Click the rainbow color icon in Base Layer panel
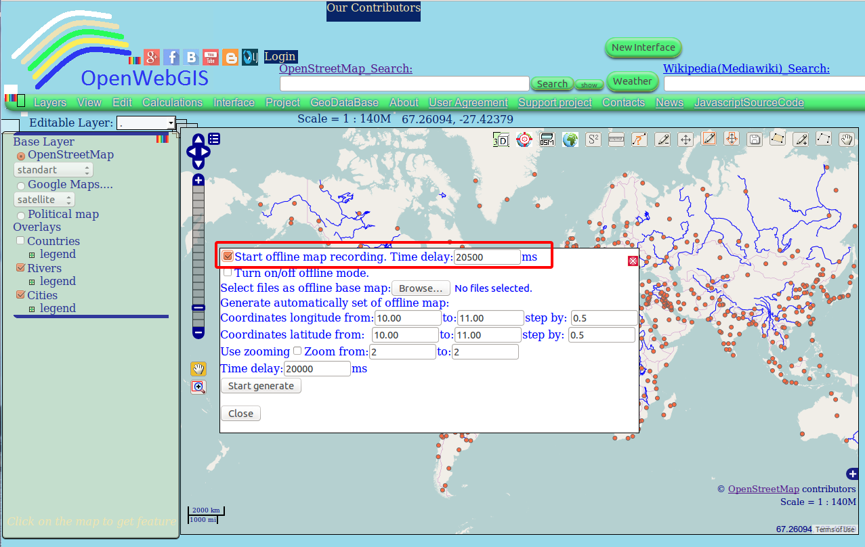This screenshot has height=547, width=865. [162, 139]
